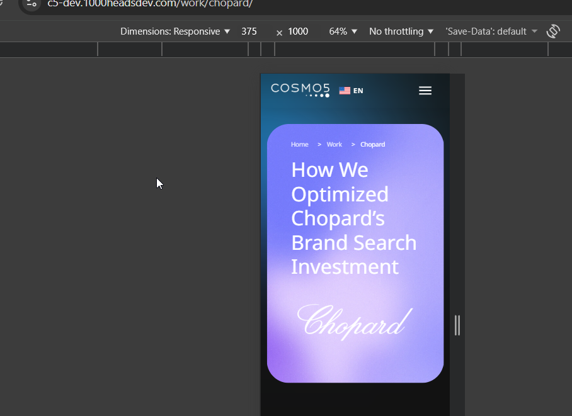Click the rotate device icon

[x=553, y=31]
